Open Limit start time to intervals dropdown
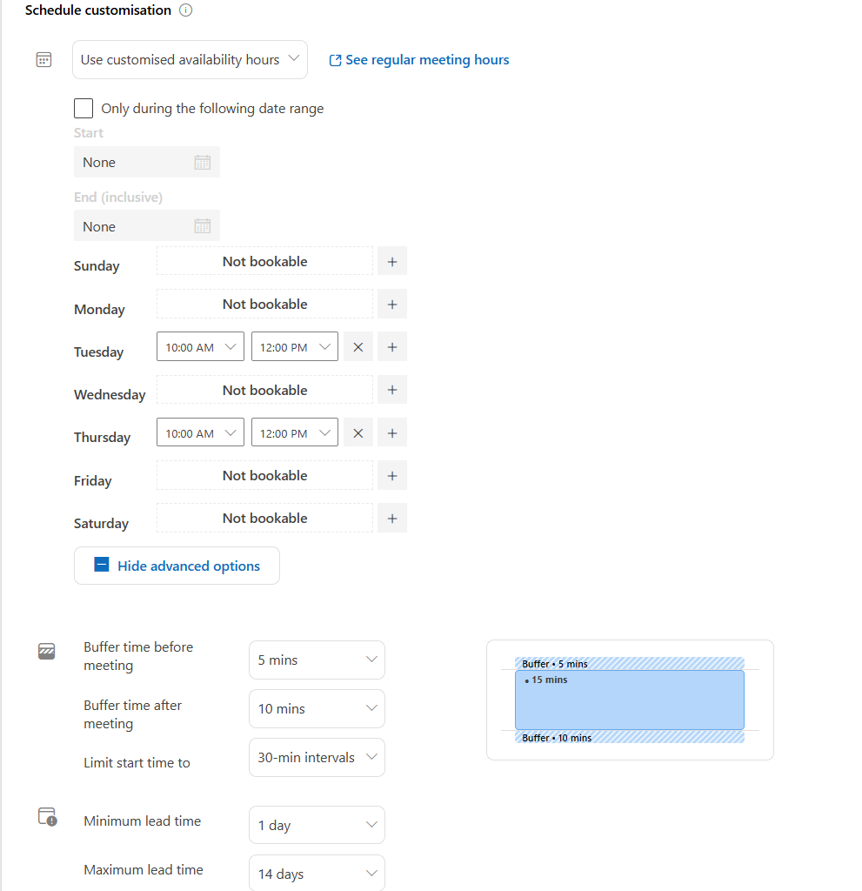 point(317,758)
